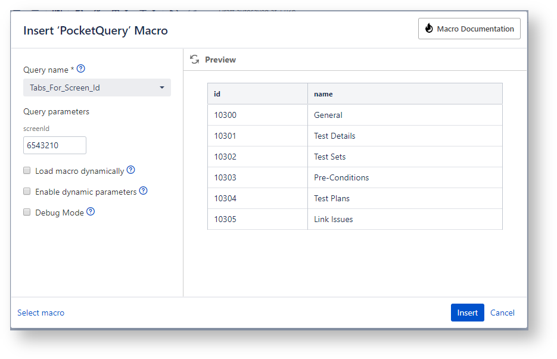Open help icon beside Debug Mode
This screenshot has height=359, width=557.
click(x=91, y=212)
